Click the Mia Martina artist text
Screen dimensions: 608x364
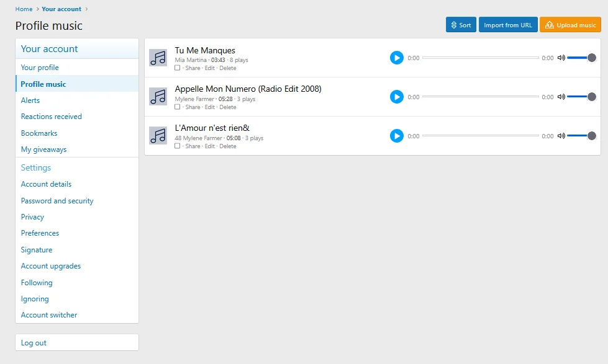pyautogui.click(x=191, y=60)
